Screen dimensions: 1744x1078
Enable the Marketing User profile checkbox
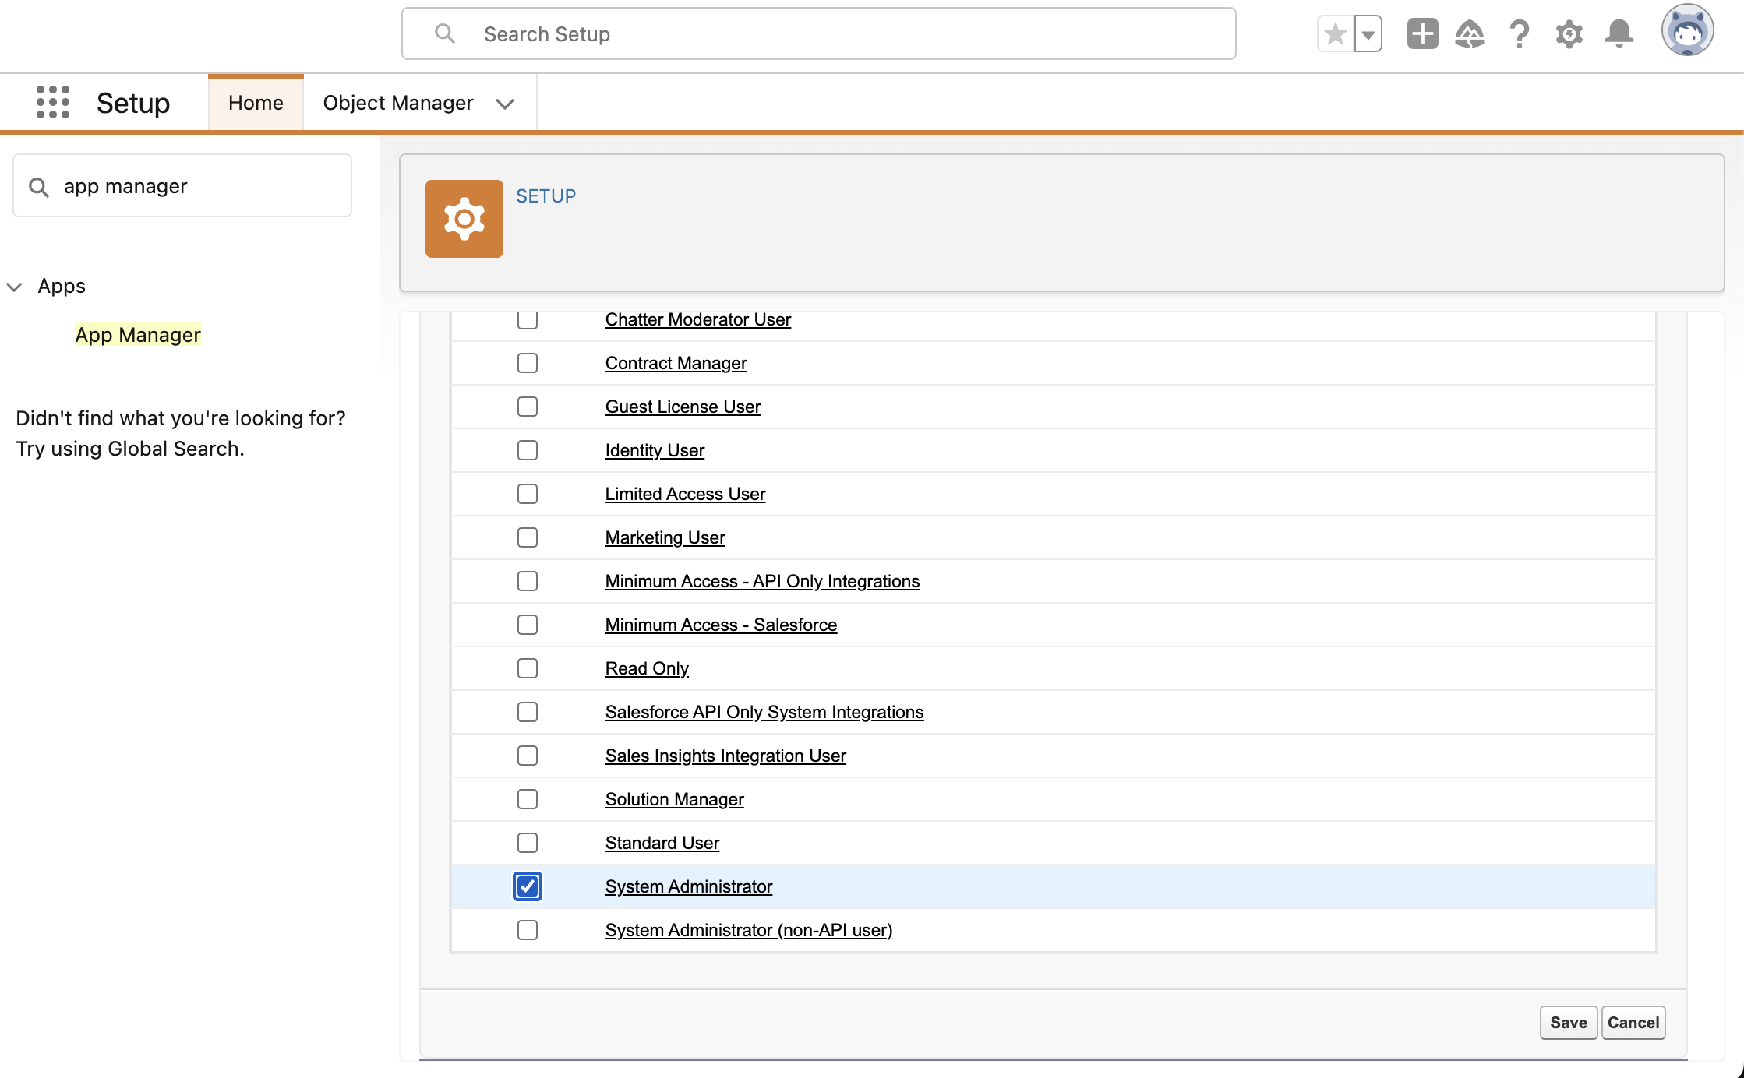pyautogui.click(x=528, y=537)
